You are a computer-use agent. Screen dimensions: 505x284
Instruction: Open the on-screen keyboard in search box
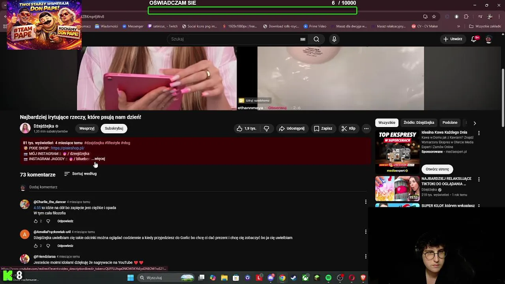point(303,39)
